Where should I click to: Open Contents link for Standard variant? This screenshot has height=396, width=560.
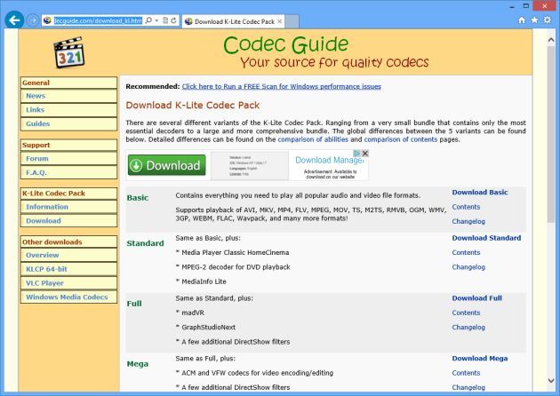click(x=466, y=252)
